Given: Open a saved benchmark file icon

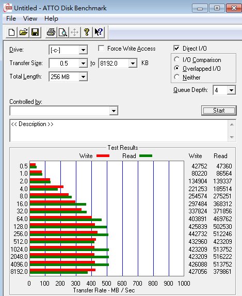Looking at the screenshot, I should [23, 32].
